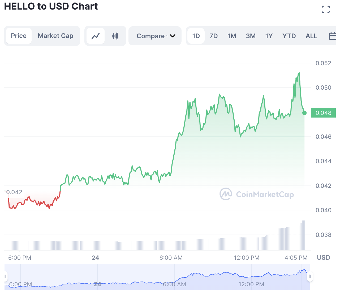Switch to the line chart view icon
The height and width of the screenshot is (290, 340).
coord(96,36)
